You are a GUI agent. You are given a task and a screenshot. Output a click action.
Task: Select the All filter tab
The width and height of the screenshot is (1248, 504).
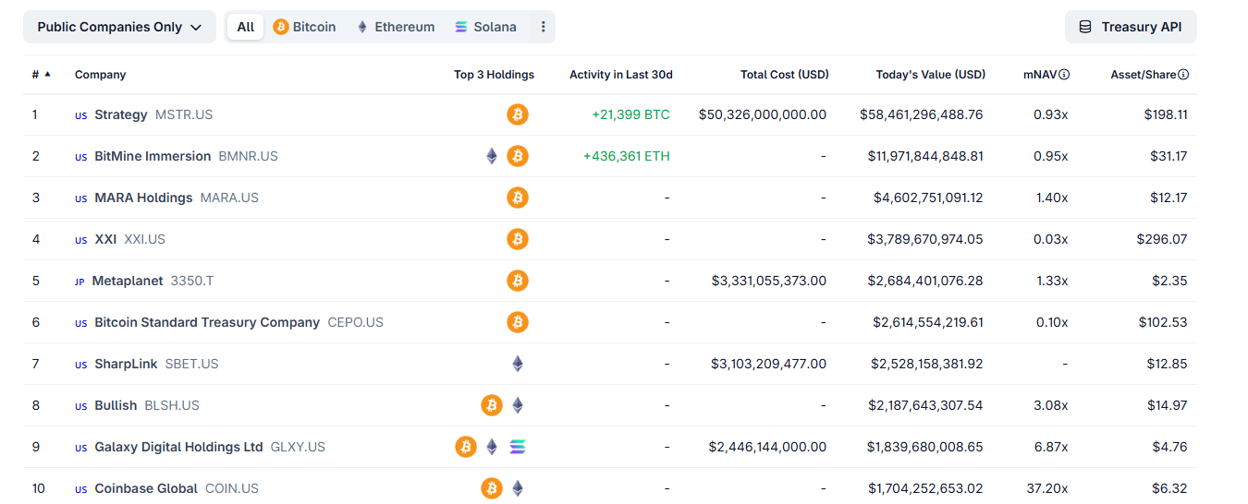point(245,27)
